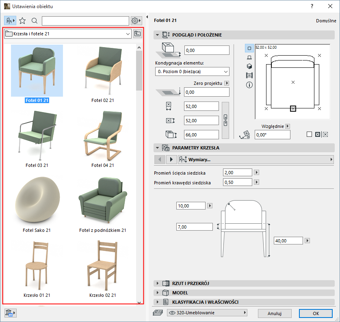
Task: Show the object info preview icon
Action: tap(249, 85)
